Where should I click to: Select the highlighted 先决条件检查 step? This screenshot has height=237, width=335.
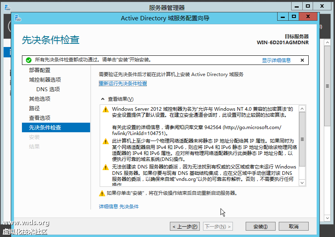coord(56,127)
